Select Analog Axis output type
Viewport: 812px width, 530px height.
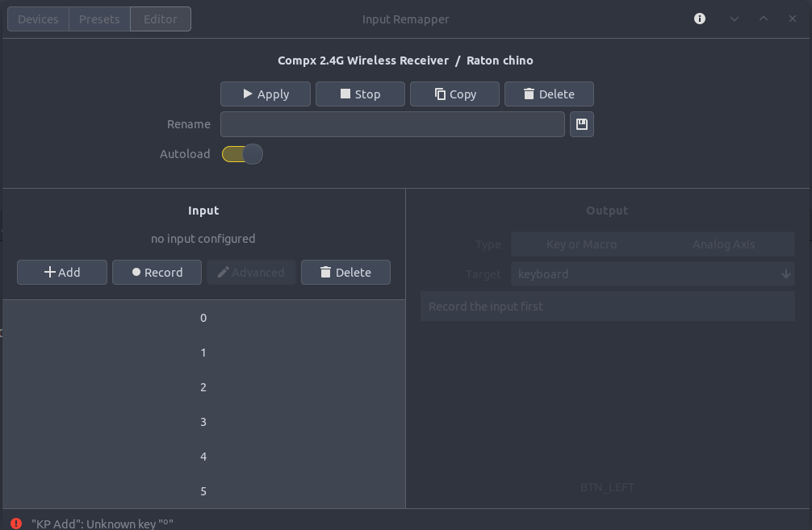pyautogui.click(x=723, y=244)
